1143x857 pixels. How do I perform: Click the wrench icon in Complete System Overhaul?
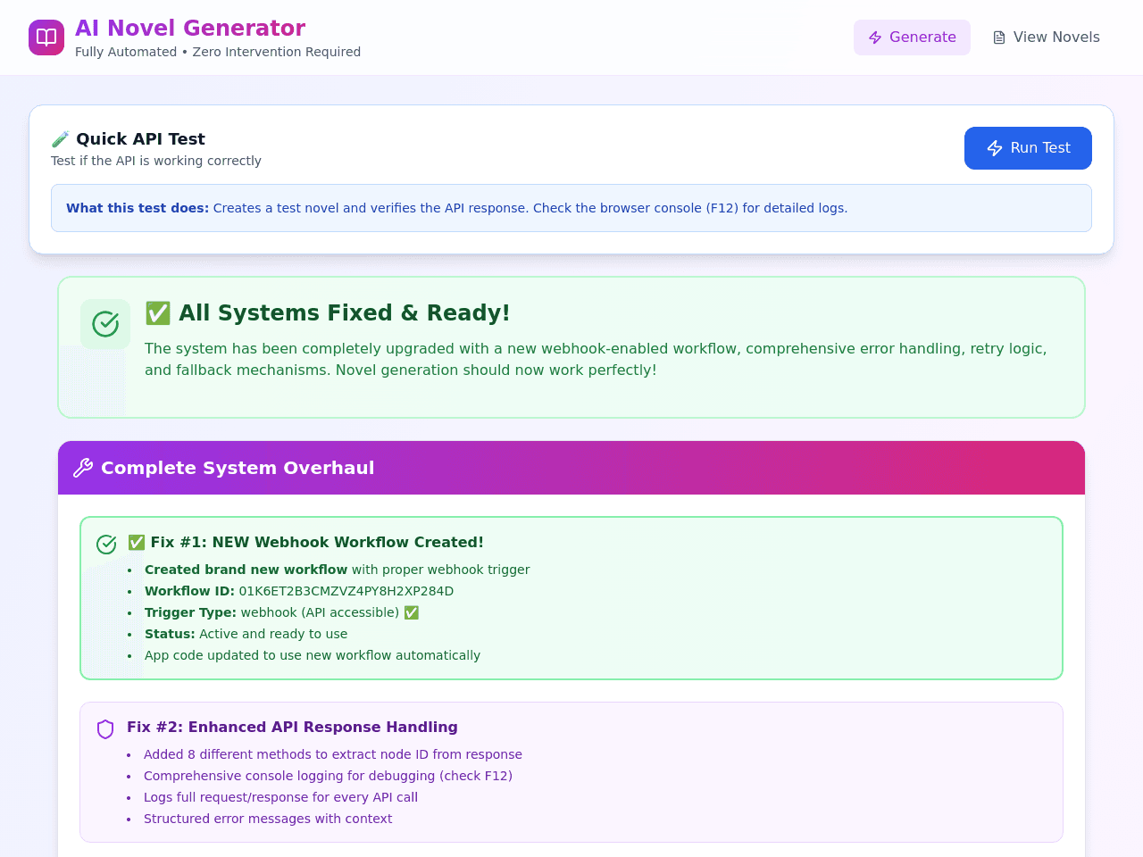[83, 468]
